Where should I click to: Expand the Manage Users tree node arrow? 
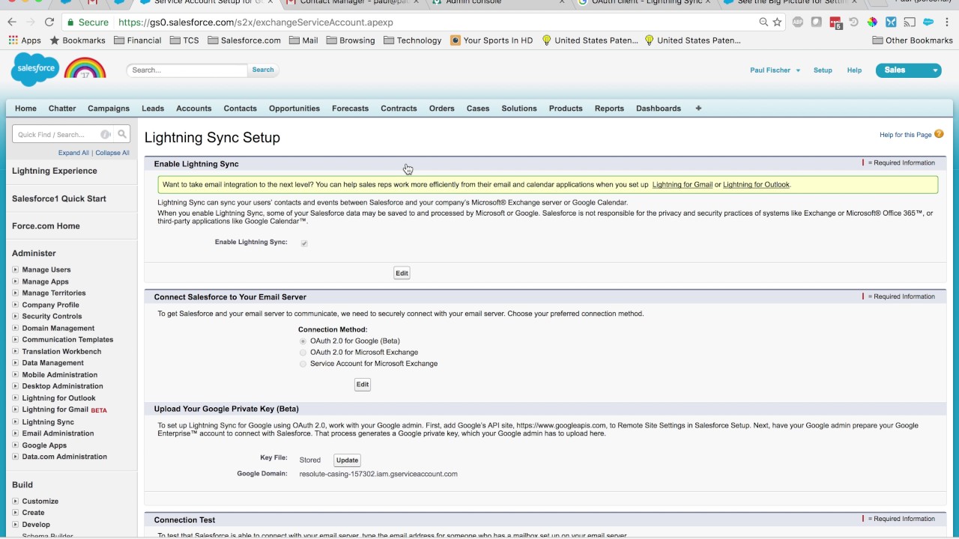pyautogui.click(x=15, y=269)
